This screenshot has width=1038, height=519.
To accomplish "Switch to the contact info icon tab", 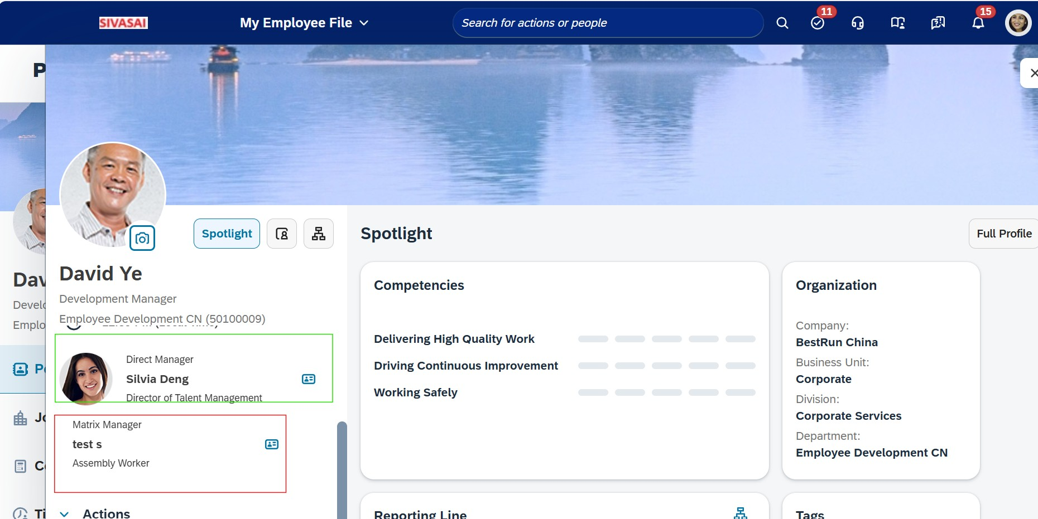I will click(x=282, y=234).
